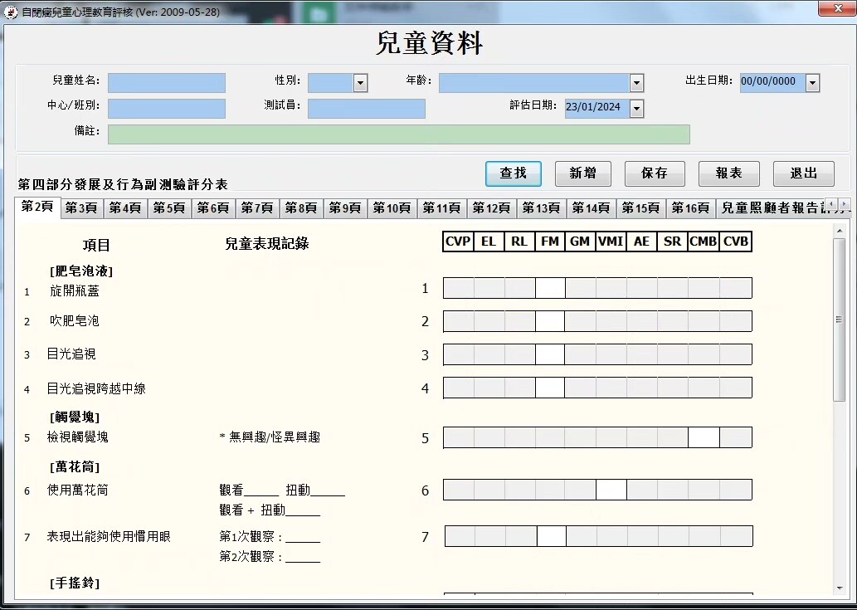
Task: Open the 出生日期 date picker
Action: tap(812, 83)
